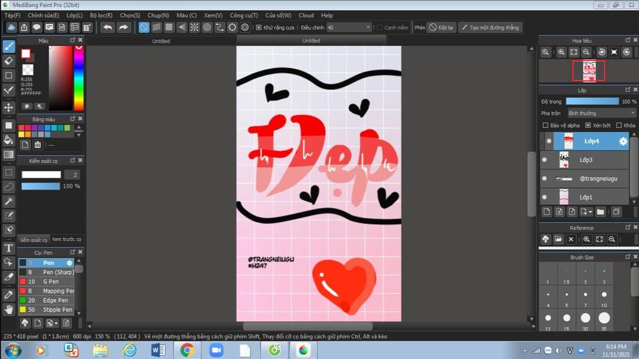Select the Mapping Pen brush
The image size is (639, 359).
tap(46, 291)
